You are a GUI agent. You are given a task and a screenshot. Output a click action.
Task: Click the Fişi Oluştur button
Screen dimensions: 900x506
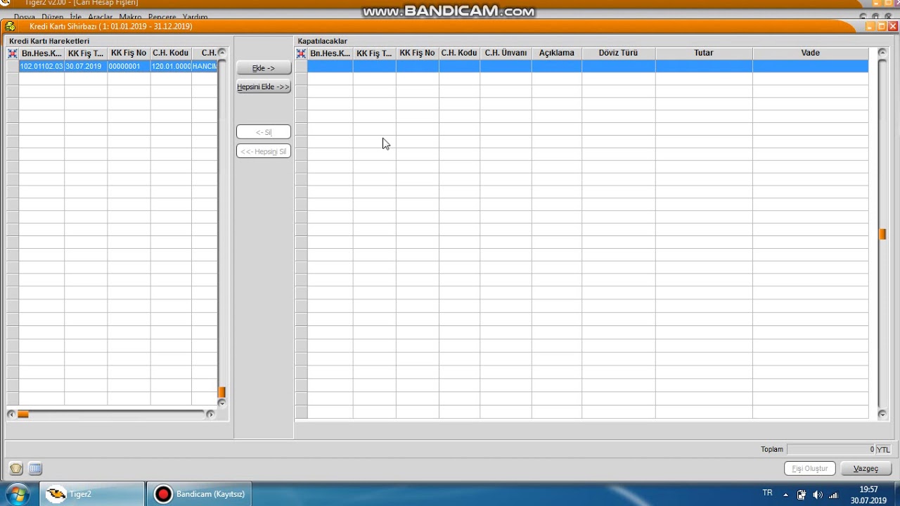810,469
